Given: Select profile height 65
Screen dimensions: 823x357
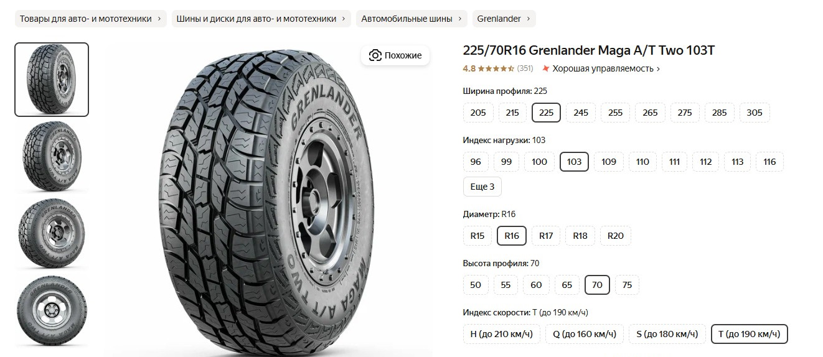Looking at the screenshot, I should tap(567, 285).
